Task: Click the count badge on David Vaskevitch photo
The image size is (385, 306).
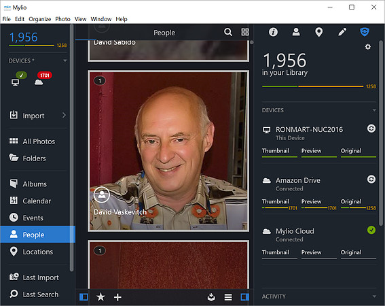Action: [100, 81]
